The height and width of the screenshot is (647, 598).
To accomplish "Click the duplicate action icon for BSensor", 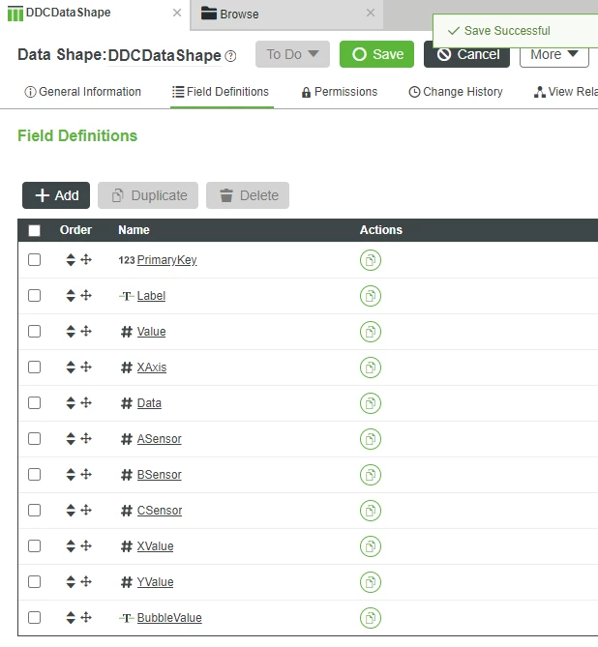I will (370, 475).
